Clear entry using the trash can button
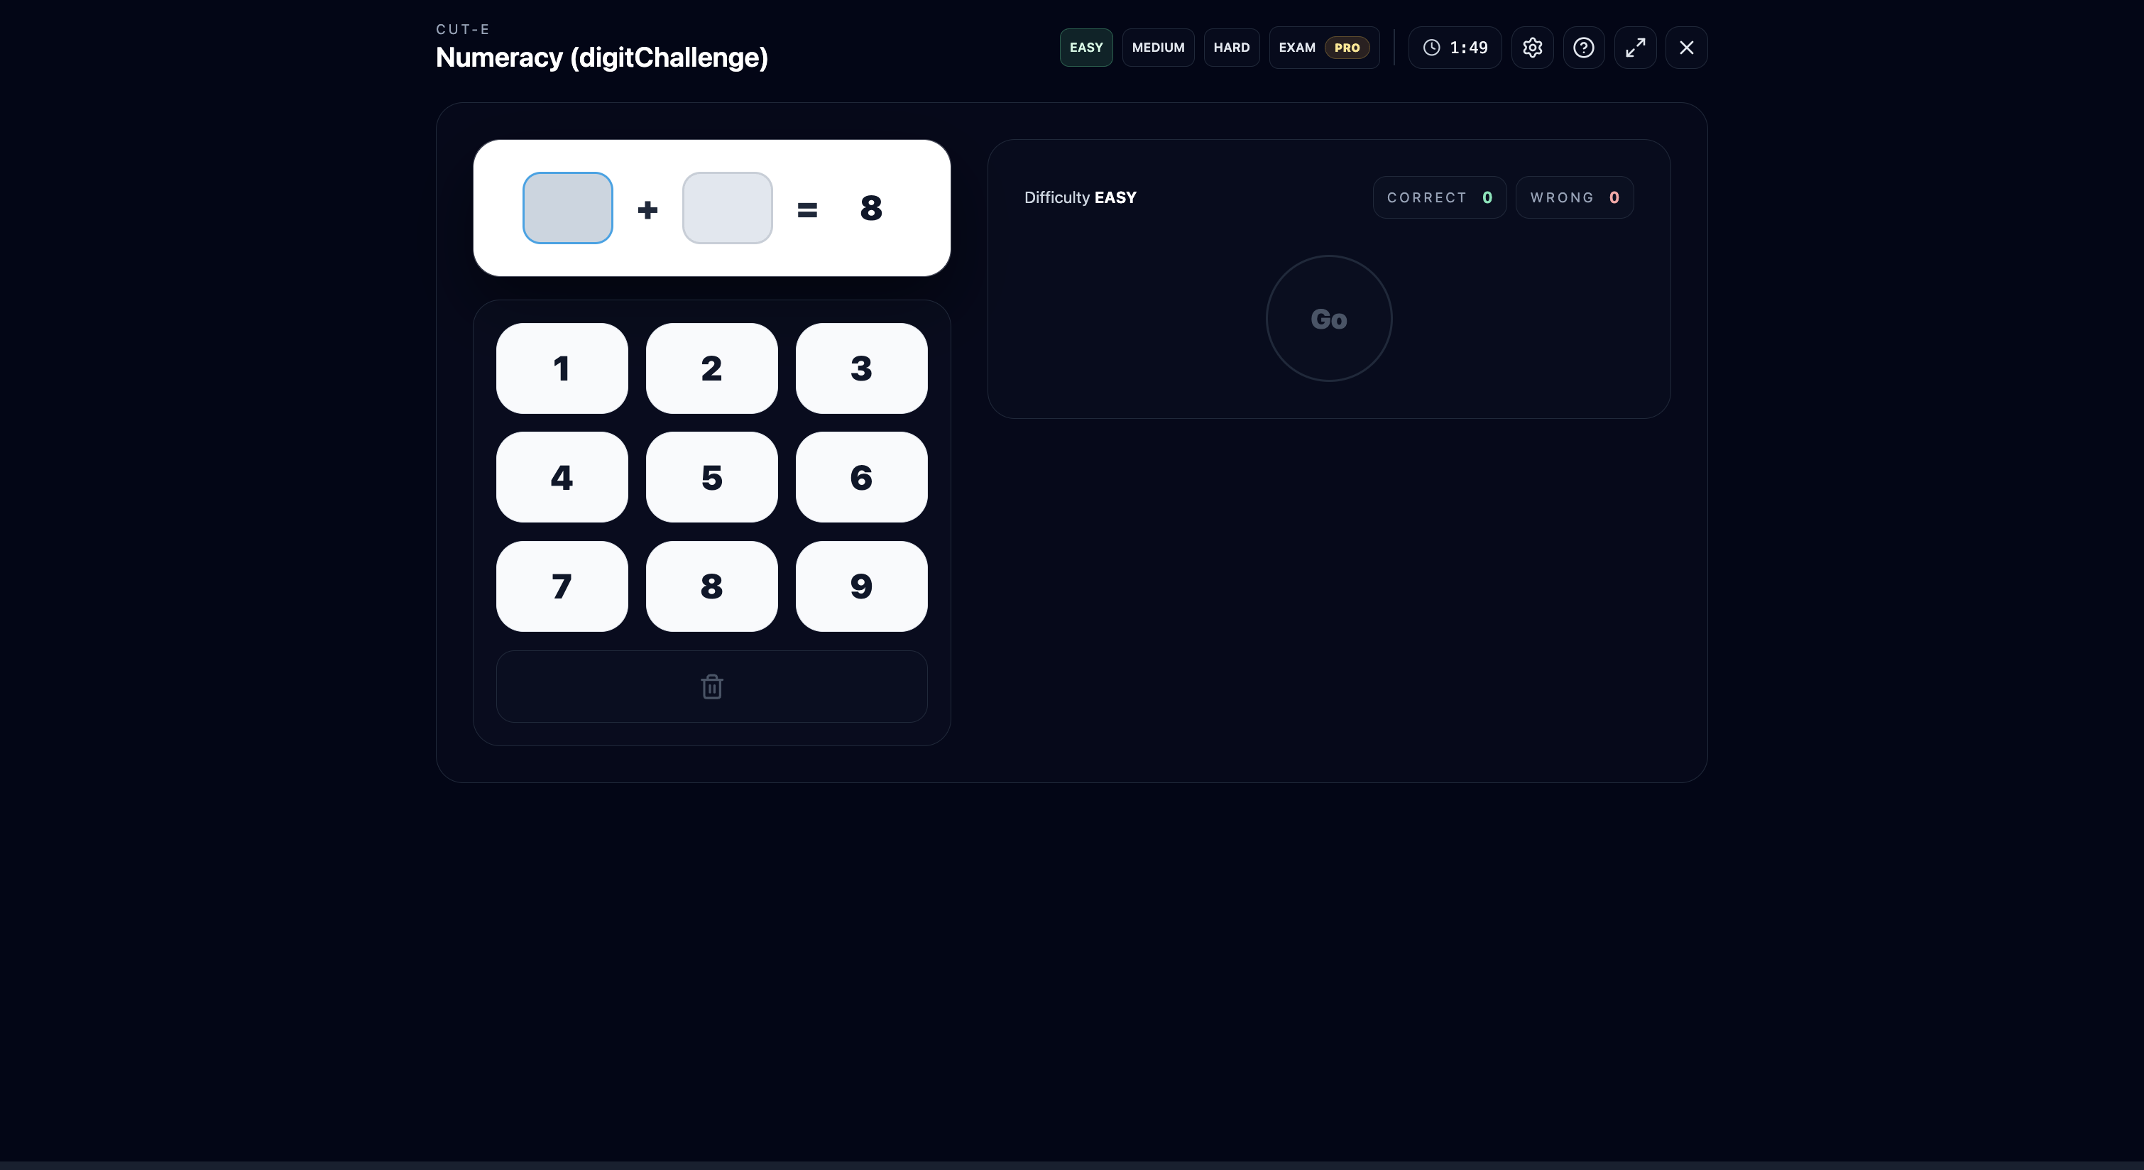The height and width of the screenshot is (1170, 2144). 711,687
